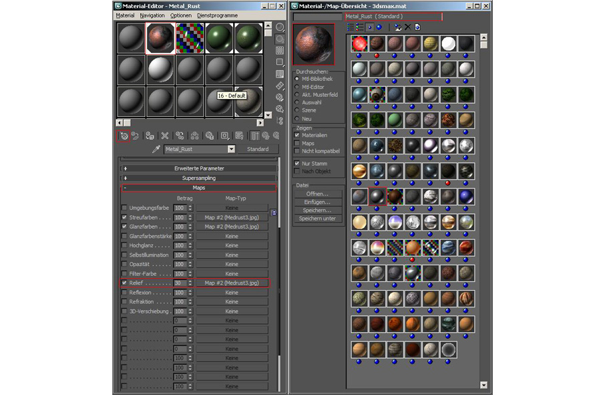The image size is (605, 395).
Task: Click the Reflexion Keine map button
Action: [x=232, y=293]
